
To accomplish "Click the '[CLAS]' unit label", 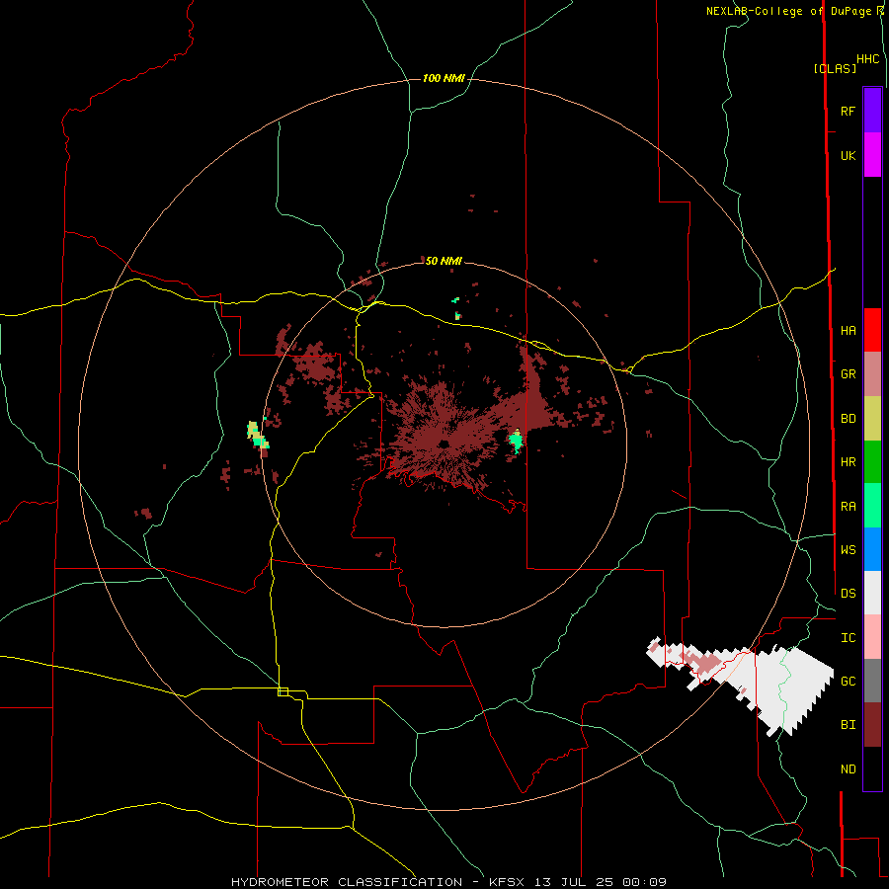I will pyautogui.click(x=835, y=68).
